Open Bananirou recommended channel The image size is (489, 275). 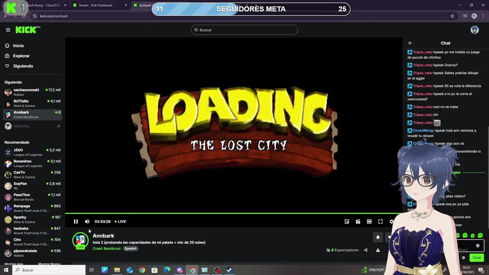32,163
